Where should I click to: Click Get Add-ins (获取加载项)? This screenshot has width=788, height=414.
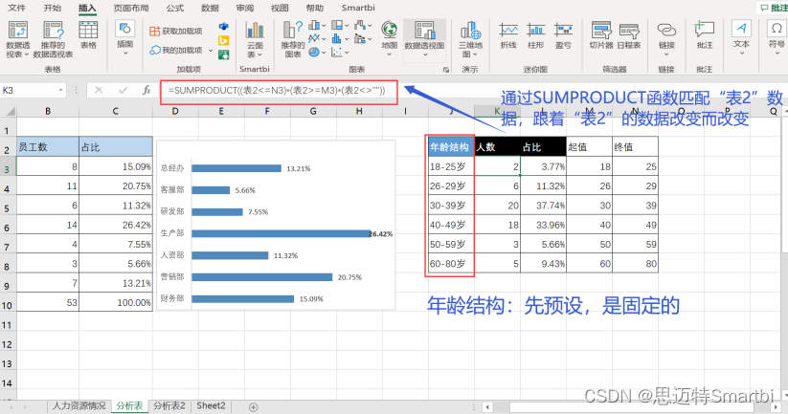[176, 32]
